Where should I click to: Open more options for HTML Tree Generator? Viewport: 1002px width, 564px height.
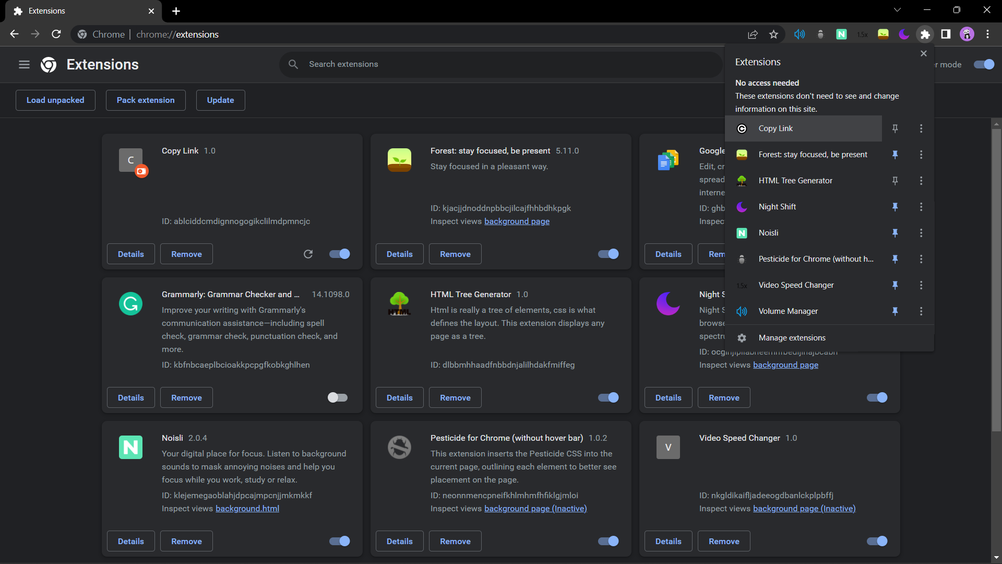pos(921,181)
